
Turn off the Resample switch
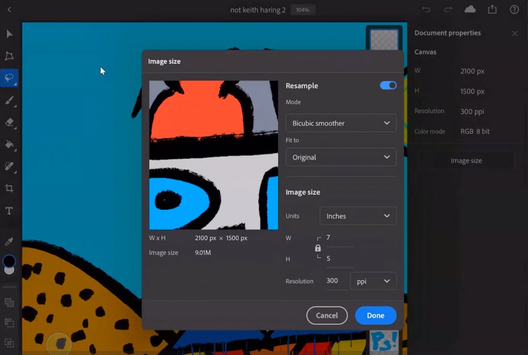pos(388,86)
